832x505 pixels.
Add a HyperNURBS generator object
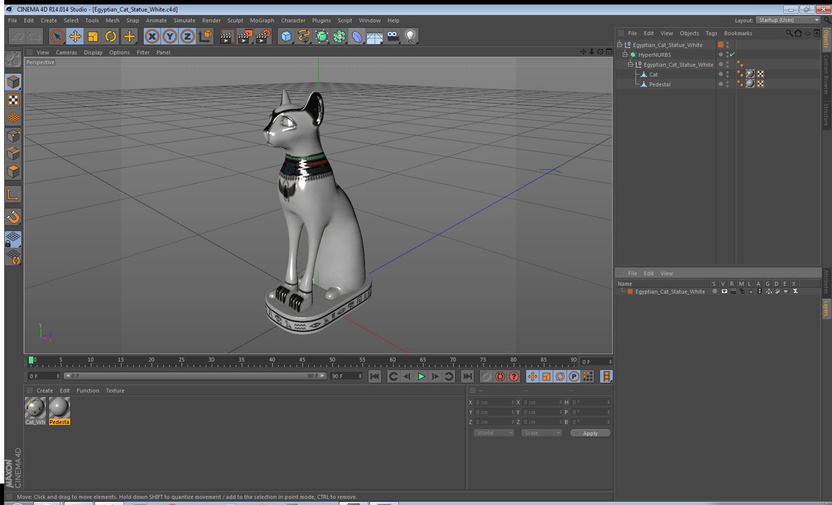click(322, 36)
